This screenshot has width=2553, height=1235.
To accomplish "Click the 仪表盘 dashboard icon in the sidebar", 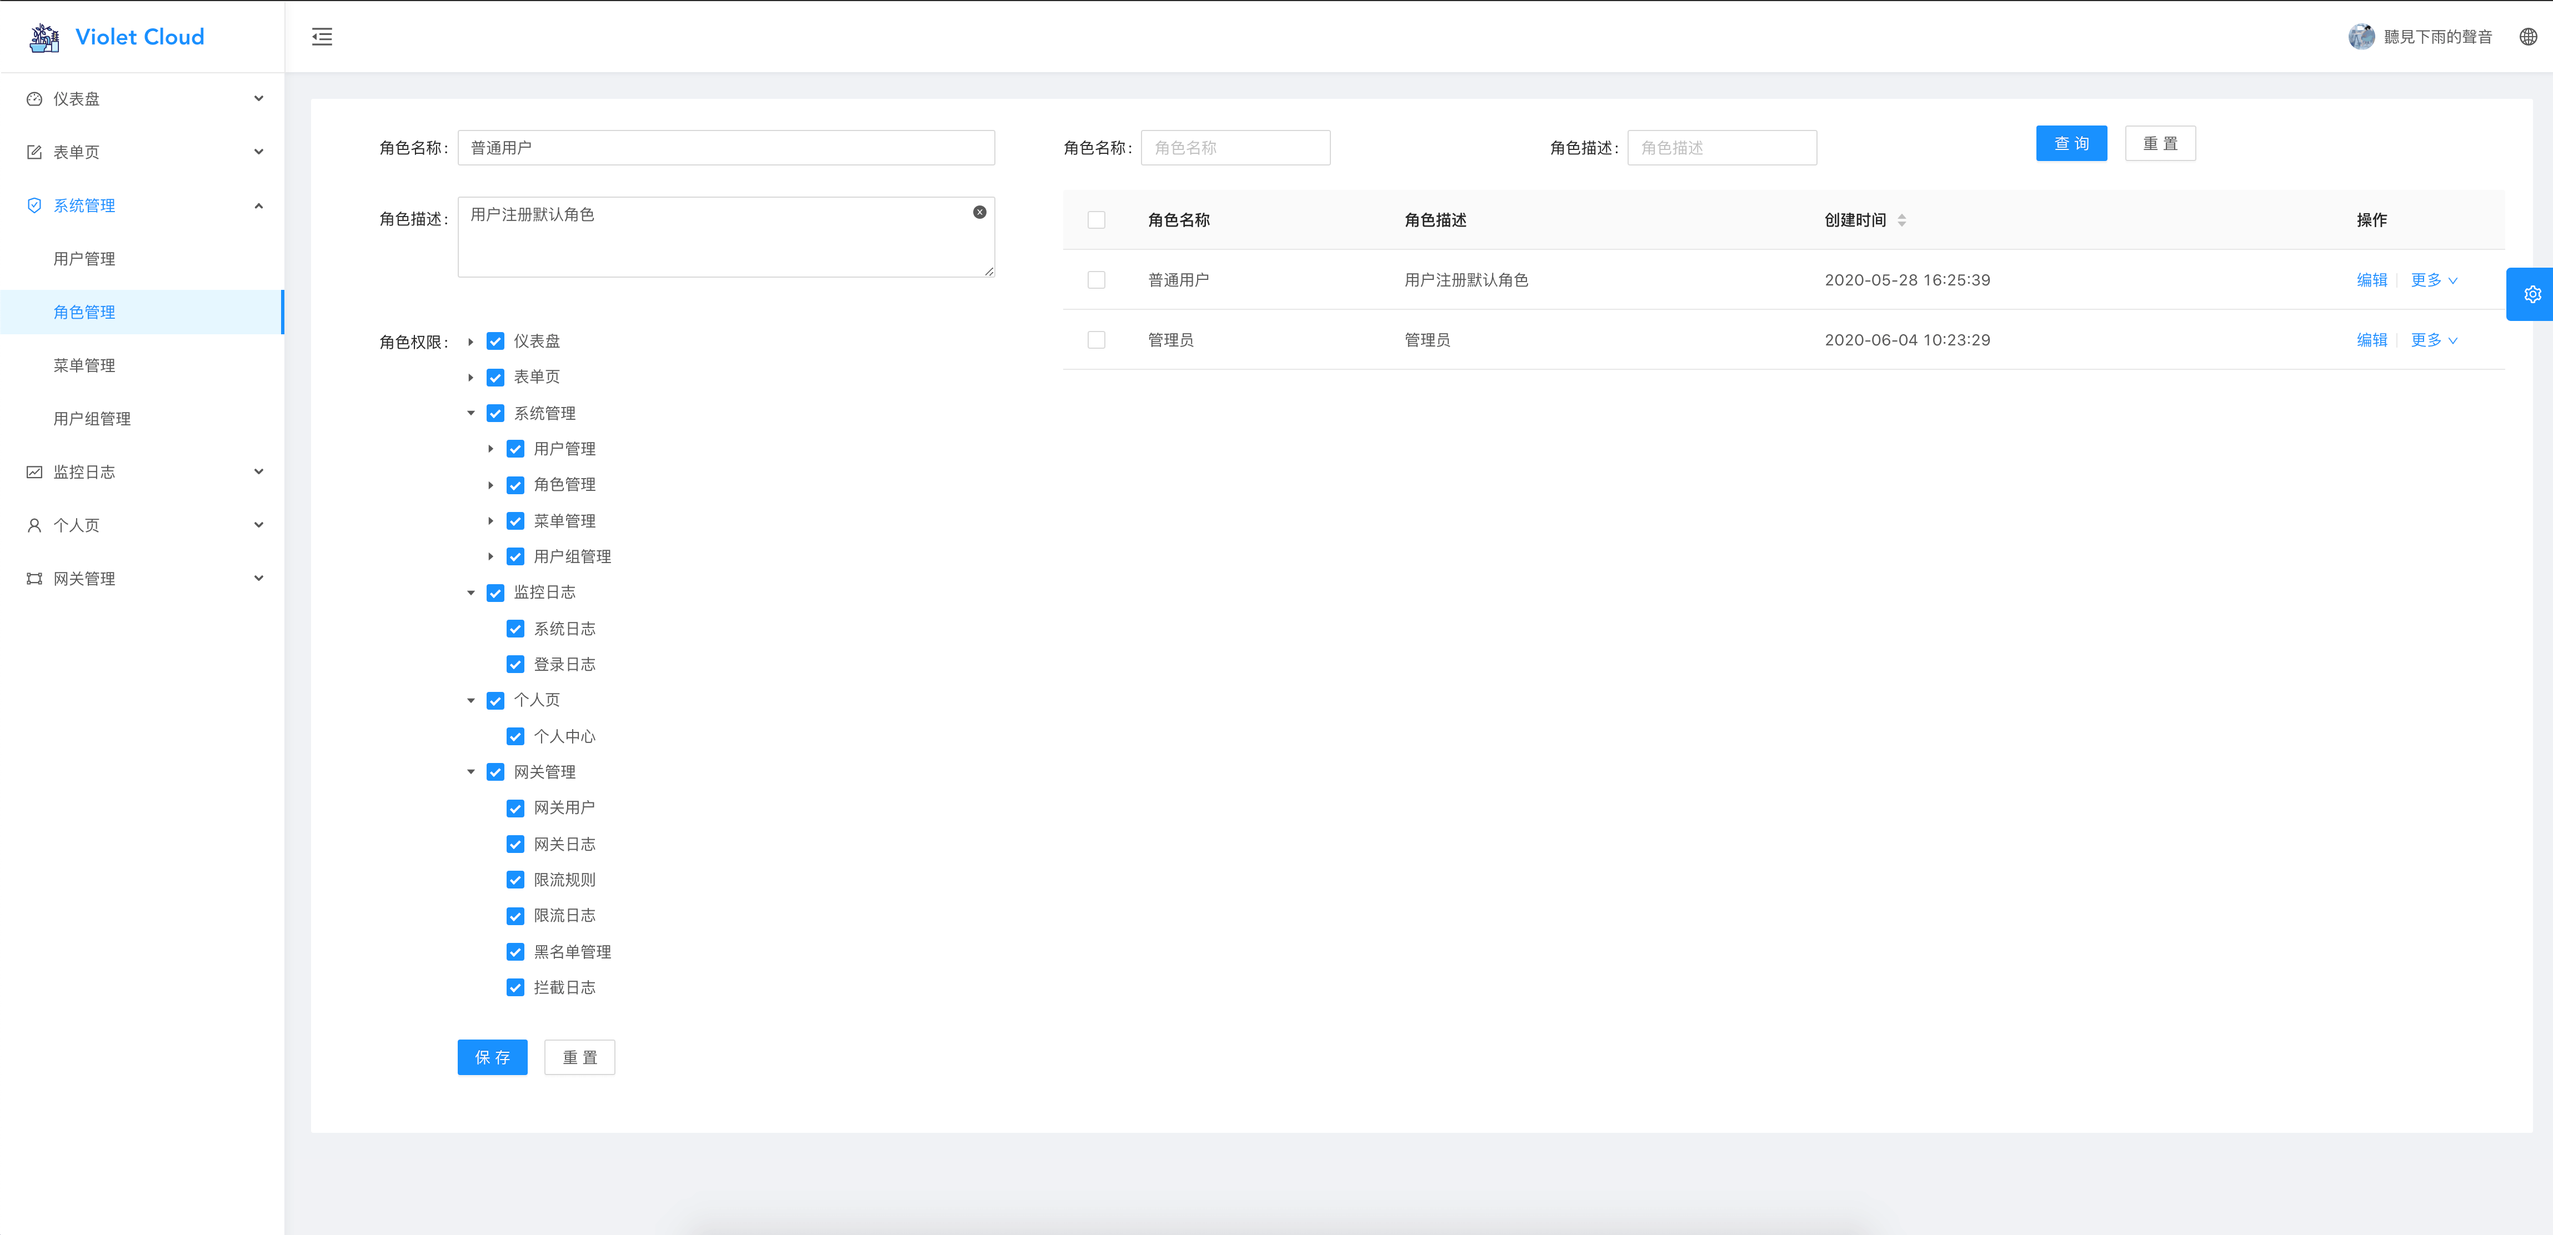I will 34,99.
